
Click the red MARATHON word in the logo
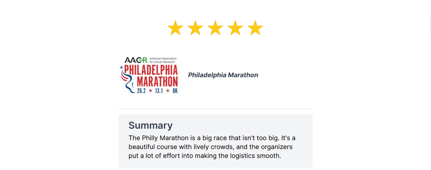[x=157, y=81]
